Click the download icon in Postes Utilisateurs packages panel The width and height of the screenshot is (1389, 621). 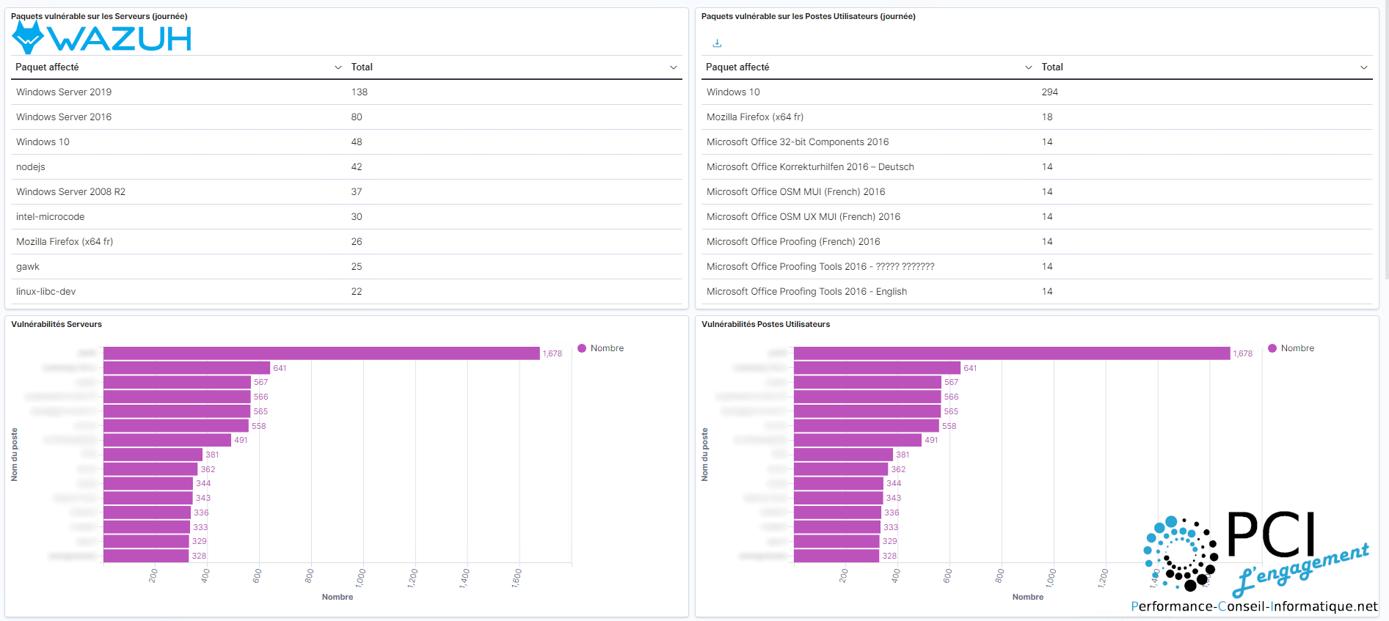tap(717, 43)
